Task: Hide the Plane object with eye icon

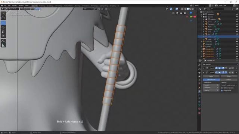Action: [237, 27]
